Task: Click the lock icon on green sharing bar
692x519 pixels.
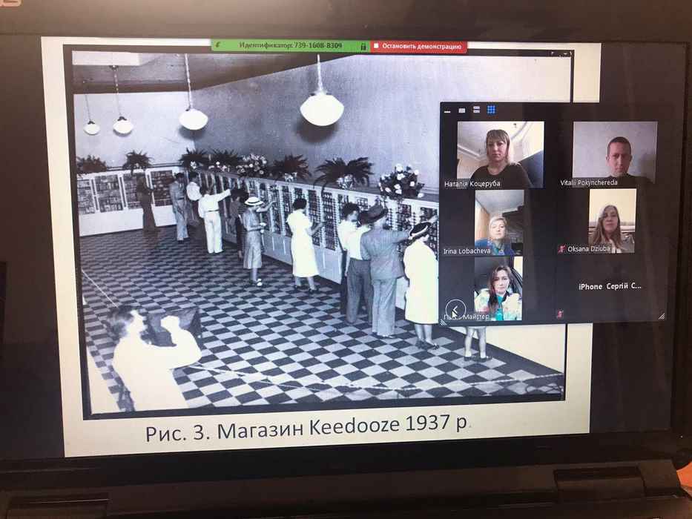Action: (x=363, y=46)
